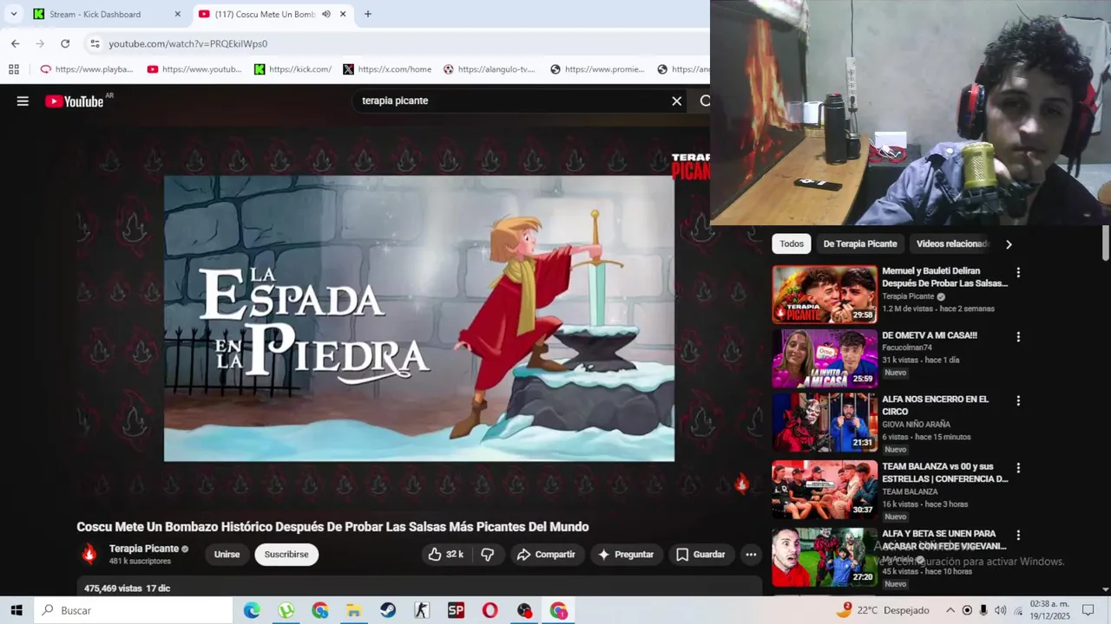Click the Unirse membership button
The height and width of the screenshot is (624, 1111).
[x=227, y=555]
